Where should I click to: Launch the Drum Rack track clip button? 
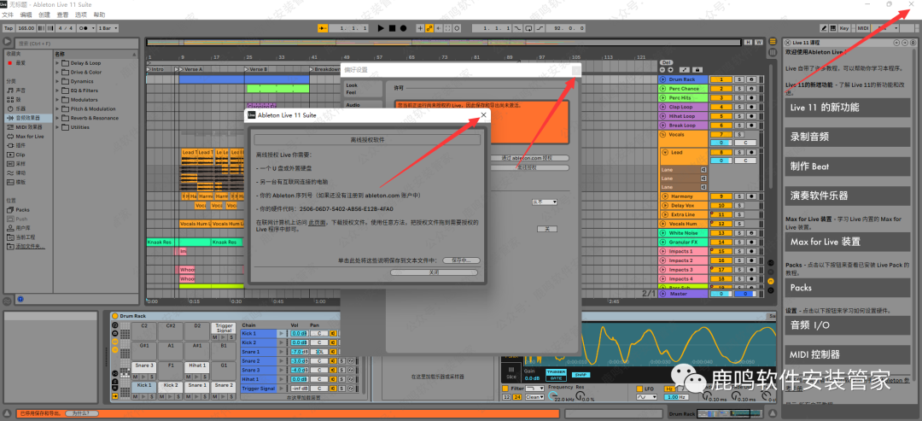(x=662, y=79)
